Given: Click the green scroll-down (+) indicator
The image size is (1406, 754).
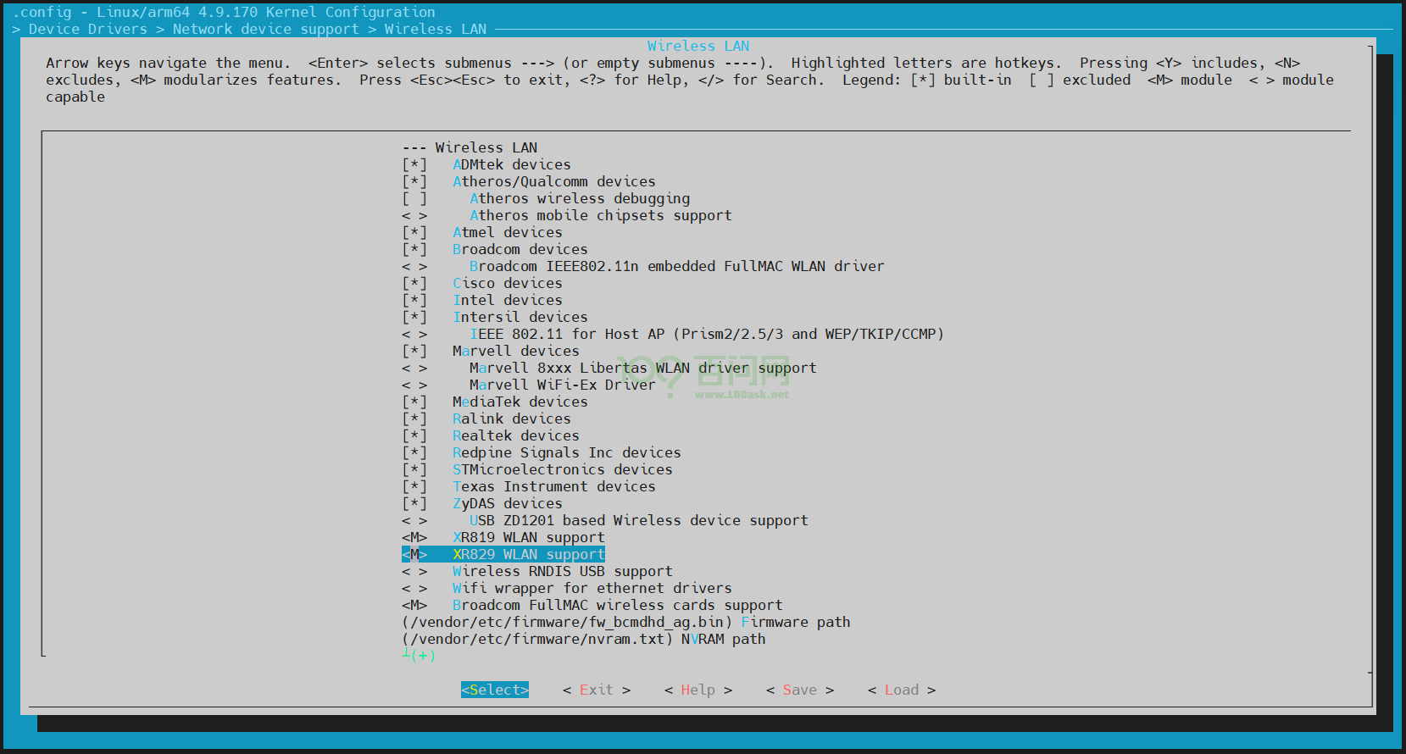Looking at the screenshot, I should [420, 656].
